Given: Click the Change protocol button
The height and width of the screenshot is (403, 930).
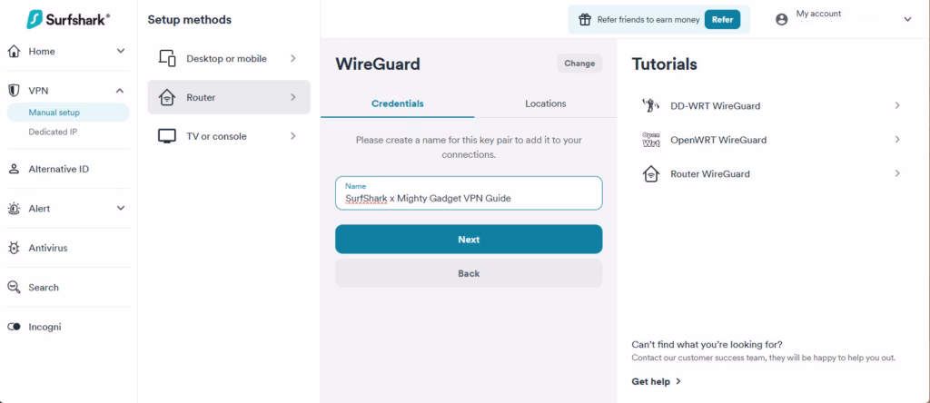Looking at the screenshot, I should coord(579,64).
